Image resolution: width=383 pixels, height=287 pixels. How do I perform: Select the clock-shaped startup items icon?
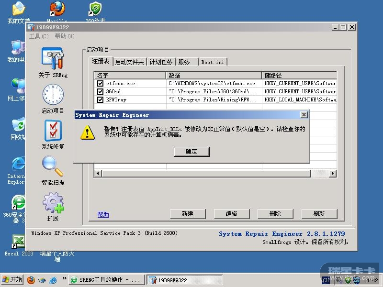(x=53, y=95)
